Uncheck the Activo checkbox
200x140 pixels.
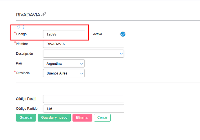tap(123, 34)
